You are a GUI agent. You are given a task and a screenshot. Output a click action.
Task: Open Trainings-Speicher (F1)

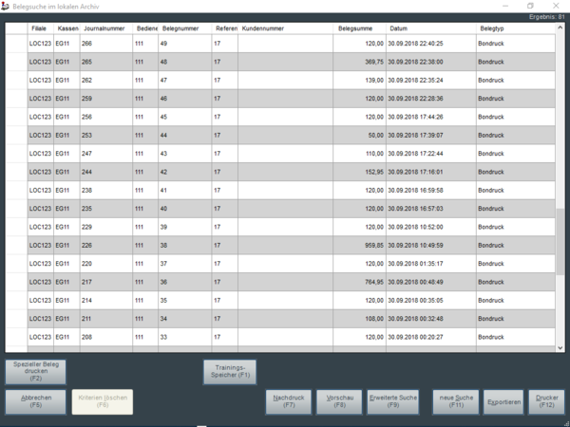click(230, 370)
